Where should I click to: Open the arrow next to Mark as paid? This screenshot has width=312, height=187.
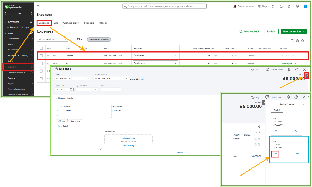[x=295, y=63]
